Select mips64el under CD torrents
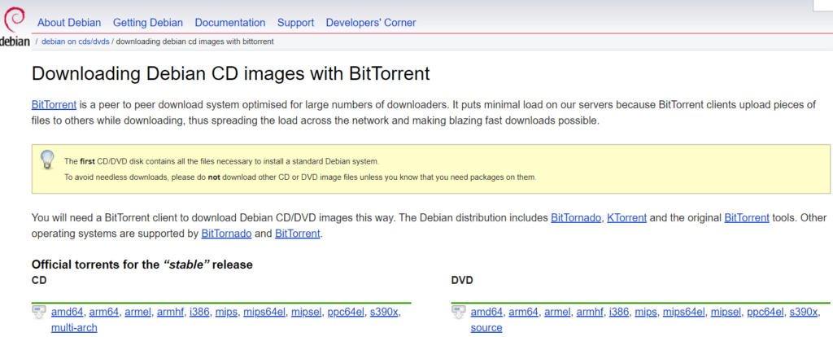Screen dimensions: 833x337 264,313
